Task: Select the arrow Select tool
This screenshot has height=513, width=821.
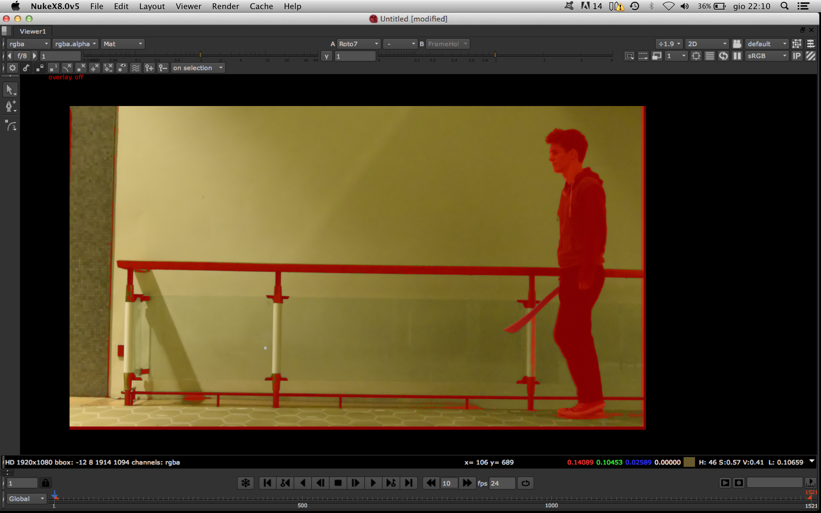Action: (x=10, y=90)
